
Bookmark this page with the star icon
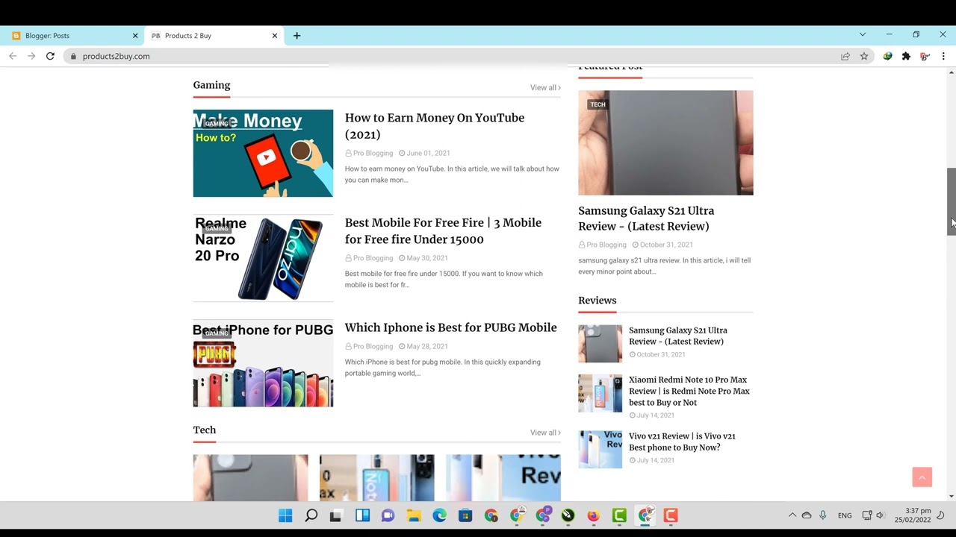click(x=864, y=56)
